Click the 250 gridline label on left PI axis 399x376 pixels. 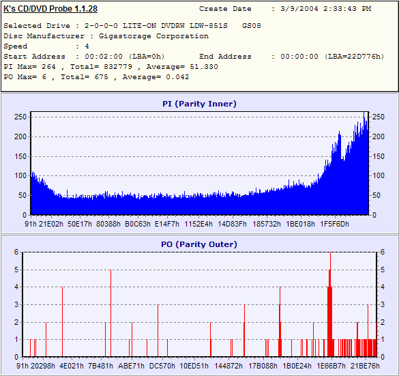20,117
